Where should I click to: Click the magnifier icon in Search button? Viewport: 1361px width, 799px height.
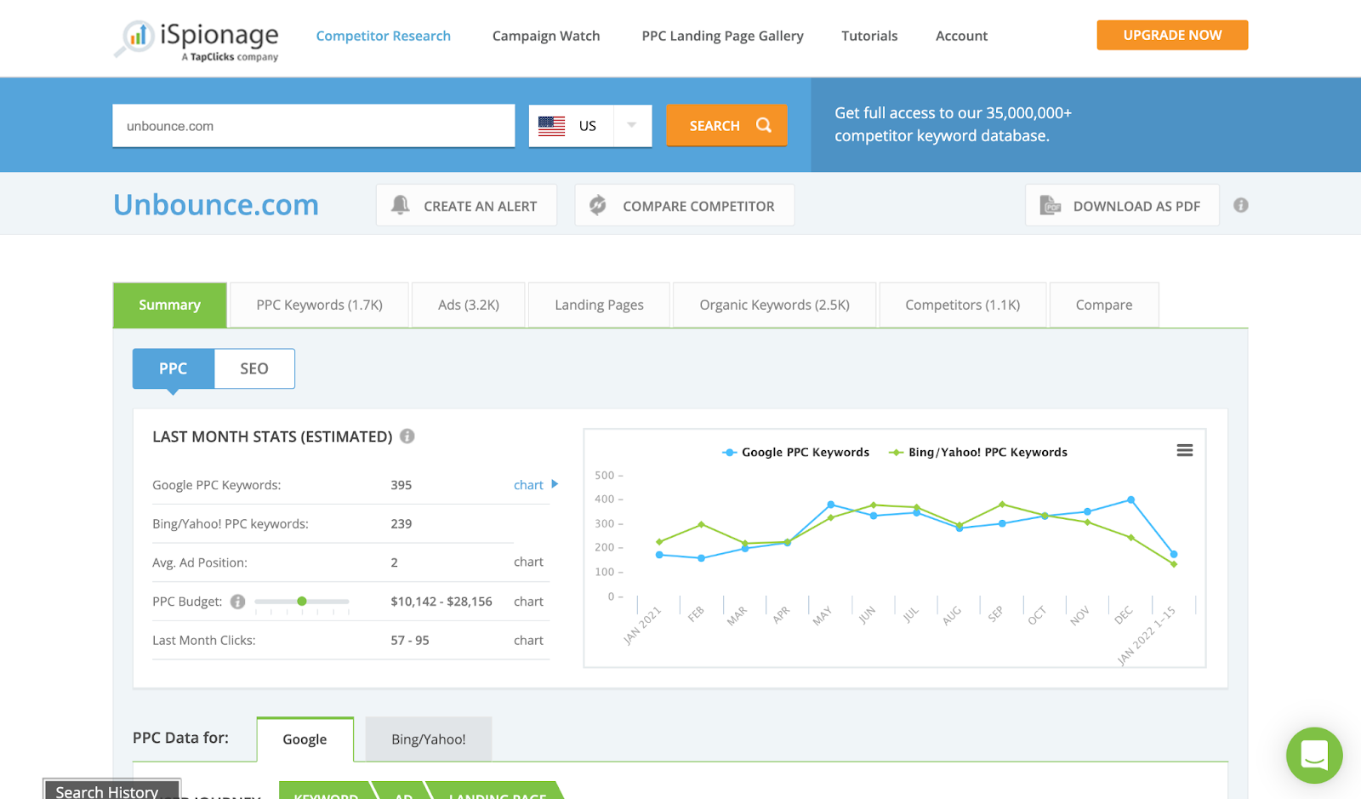pos(764,125)
